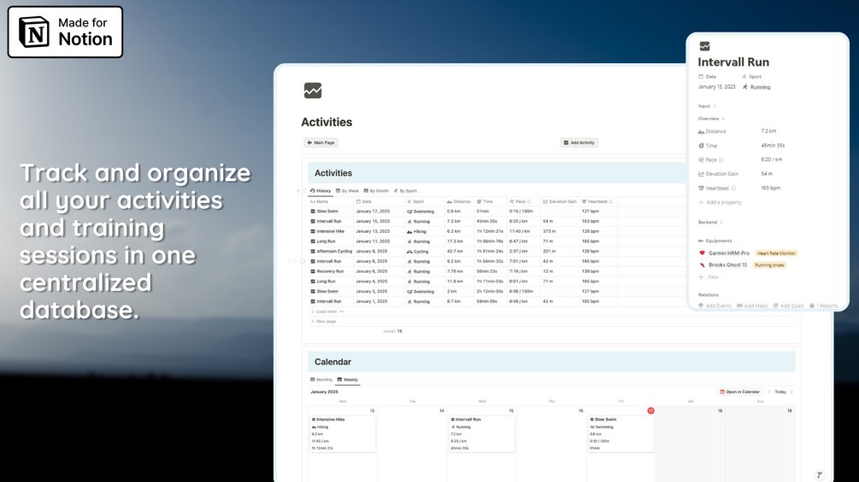Screen dimensions: 859x482
Task: Click the swimming icon in January 17 row
Action: [x=409, y=212]
